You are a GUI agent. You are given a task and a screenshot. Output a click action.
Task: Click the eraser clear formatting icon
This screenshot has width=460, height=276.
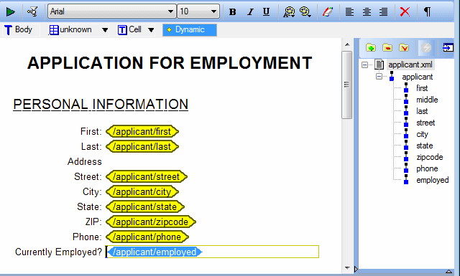(328, 12)
